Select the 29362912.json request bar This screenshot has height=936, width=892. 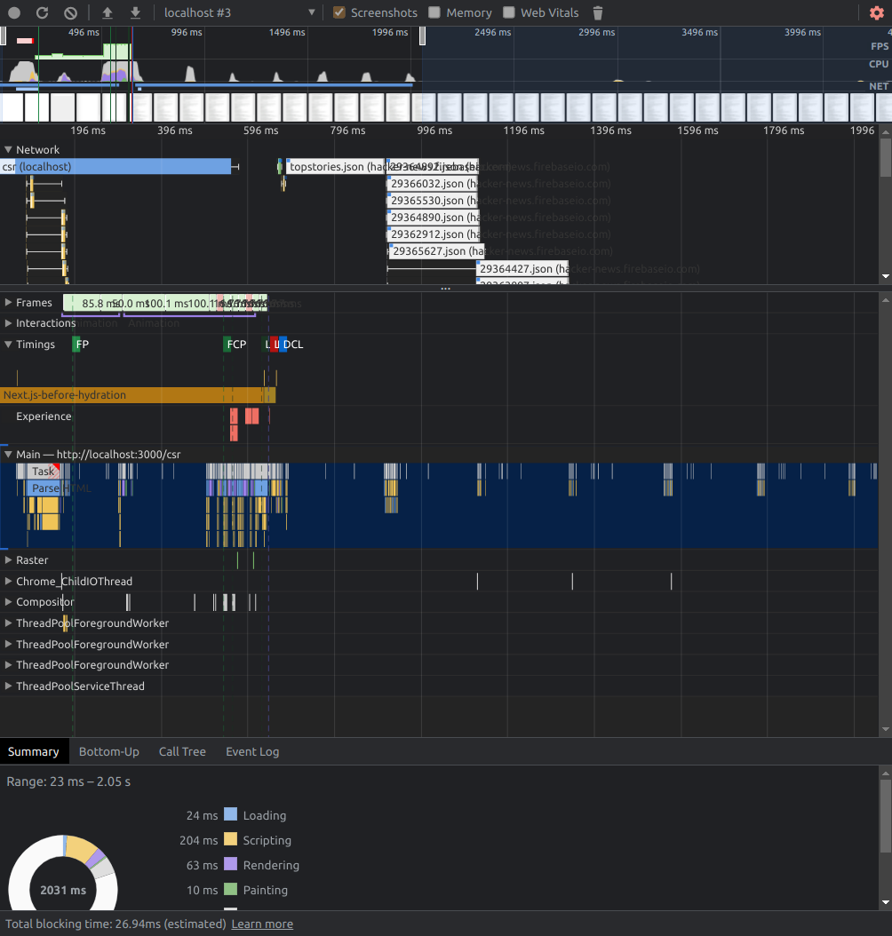click(433, 234)
